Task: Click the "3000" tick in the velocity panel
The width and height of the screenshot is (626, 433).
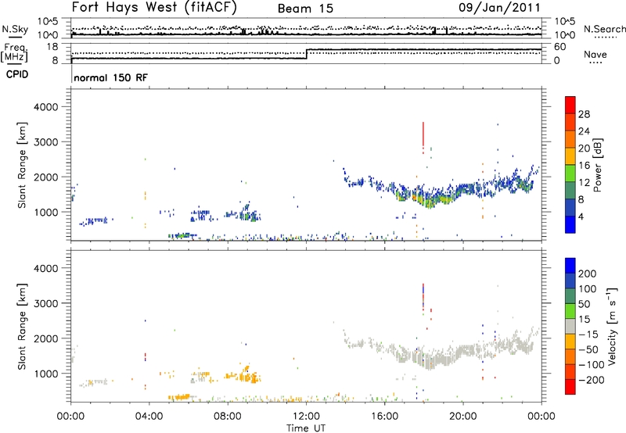Action: point(45,303)
